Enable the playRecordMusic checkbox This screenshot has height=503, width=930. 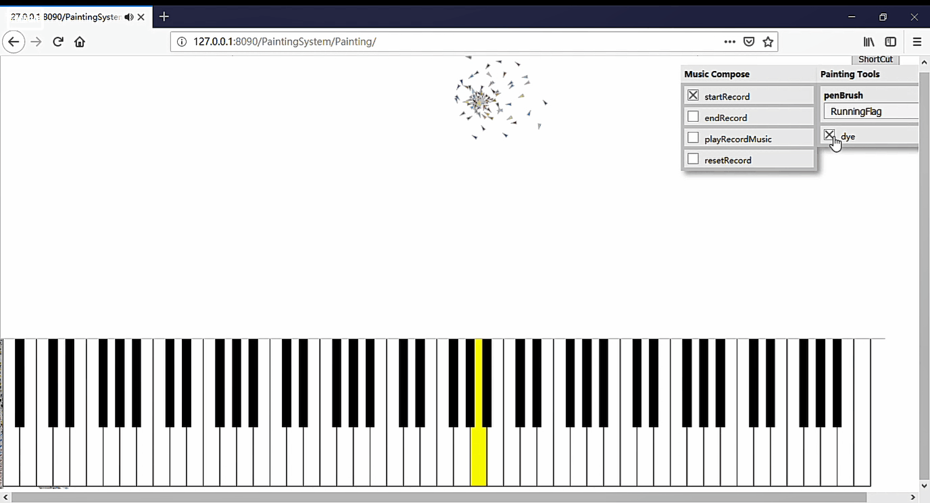(693, 138)
